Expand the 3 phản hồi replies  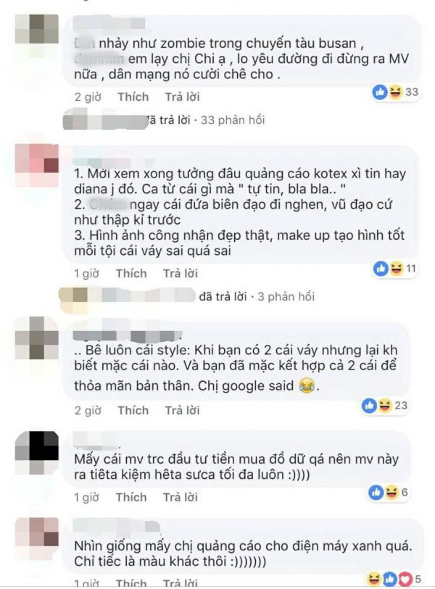[286, 296]
